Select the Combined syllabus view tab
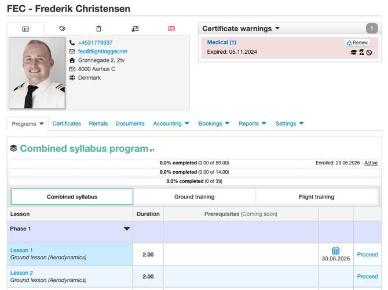This screenshot has height=290, width=388. point(72,197)
